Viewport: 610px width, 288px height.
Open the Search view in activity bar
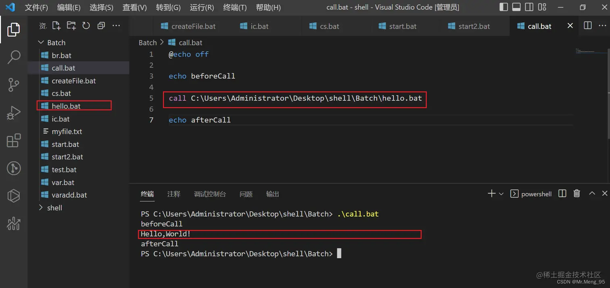(14, 57)
